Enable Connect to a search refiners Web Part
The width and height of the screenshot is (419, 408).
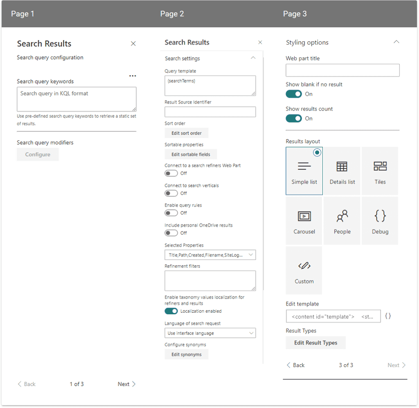pos(171,173)
